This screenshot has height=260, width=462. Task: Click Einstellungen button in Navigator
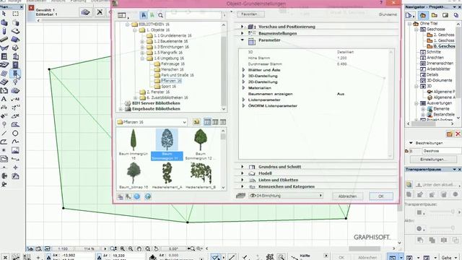pos(433,160)
